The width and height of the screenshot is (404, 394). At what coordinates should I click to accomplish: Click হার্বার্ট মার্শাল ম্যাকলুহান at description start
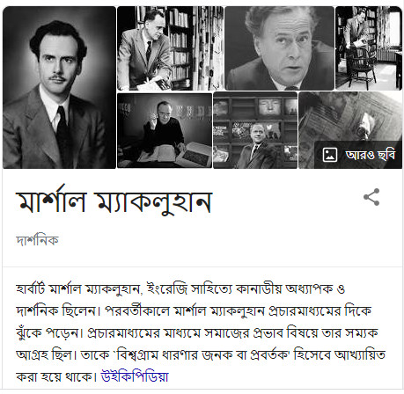point(77,289)
